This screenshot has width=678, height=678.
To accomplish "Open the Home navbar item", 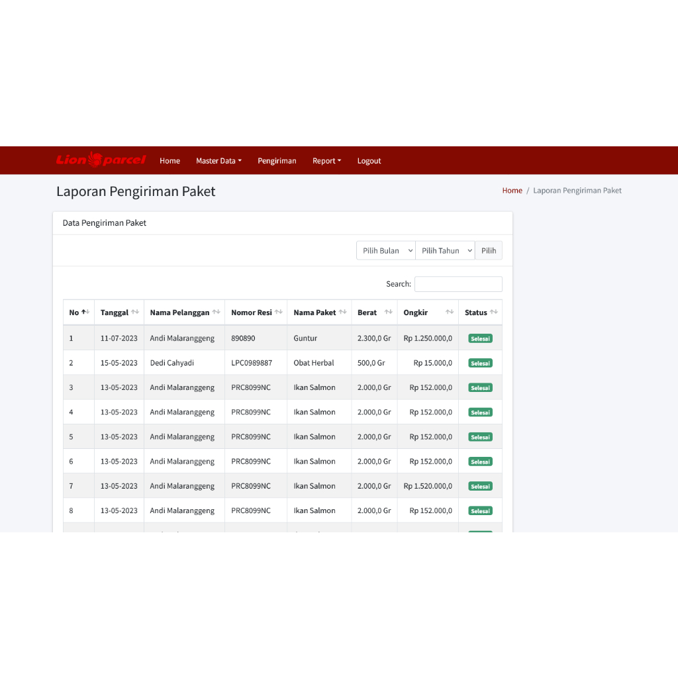I will 169,161.
